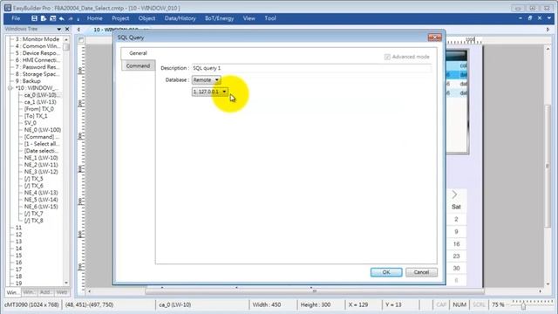
Task: Select tree object NE_0 (LW-100)
Action: [43, 130]
